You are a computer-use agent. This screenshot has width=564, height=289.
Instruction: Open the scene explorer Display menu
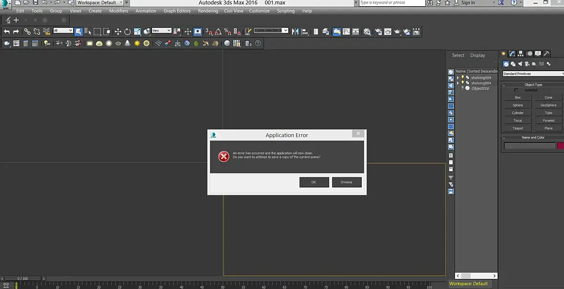pos(477,55)
